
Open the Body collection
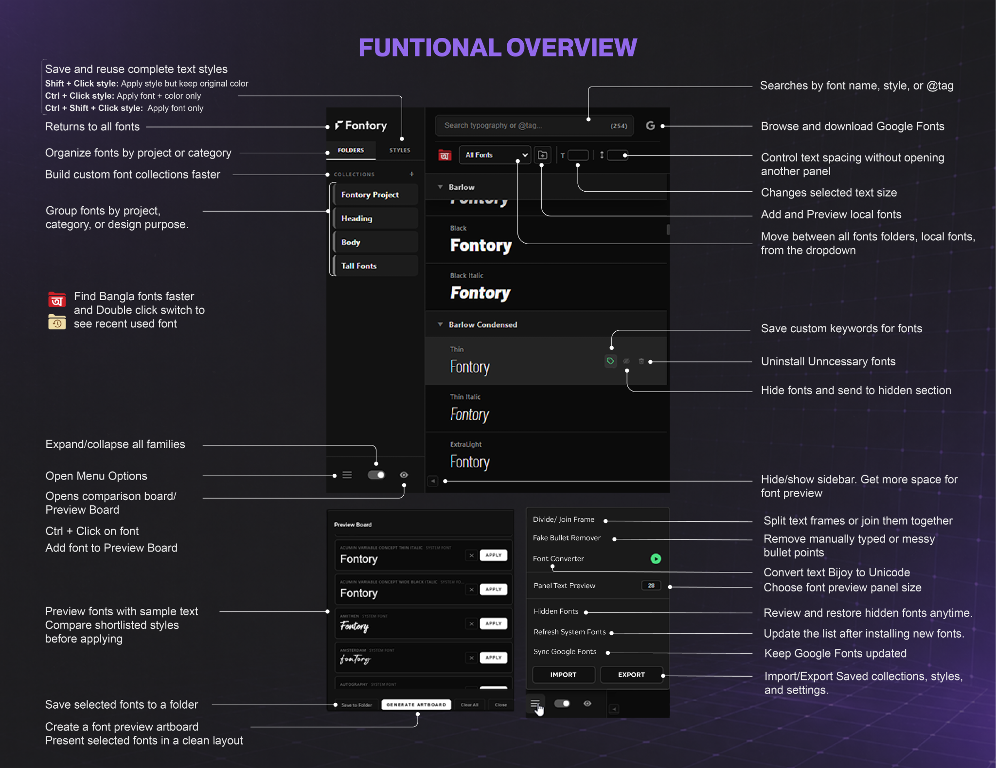(375, 242)
